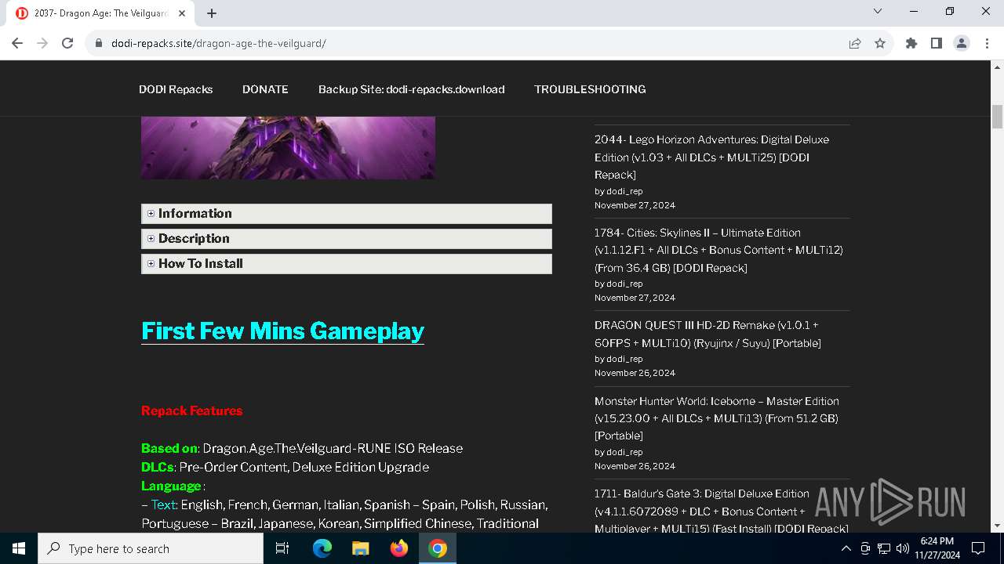Select the Dragon Age: The Veilguard tab

click(x=100, y=13)
